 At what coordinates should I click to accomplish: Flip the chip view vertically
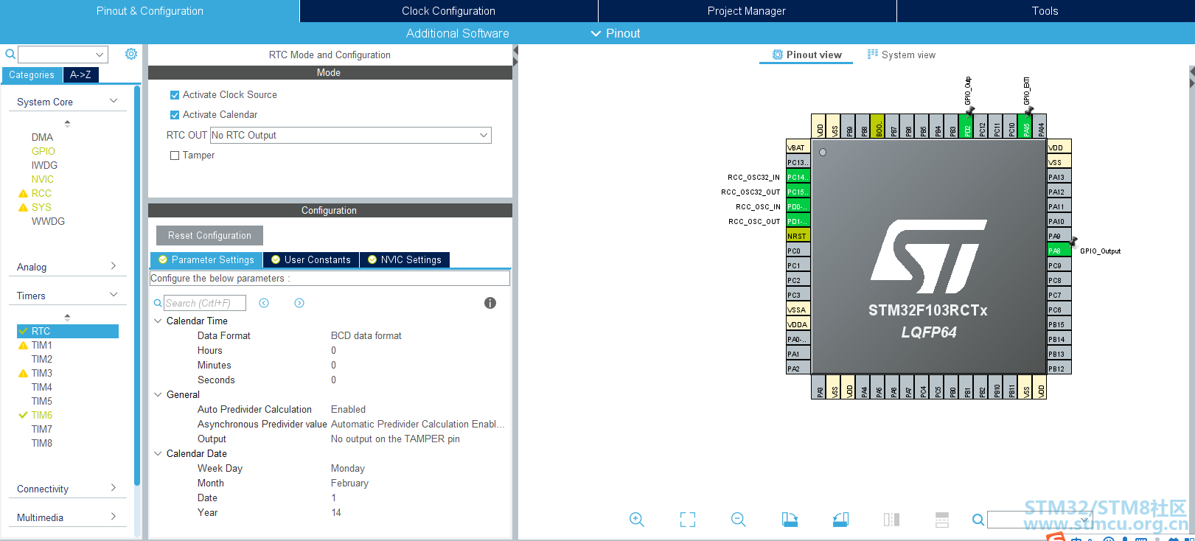pos(942,520)
